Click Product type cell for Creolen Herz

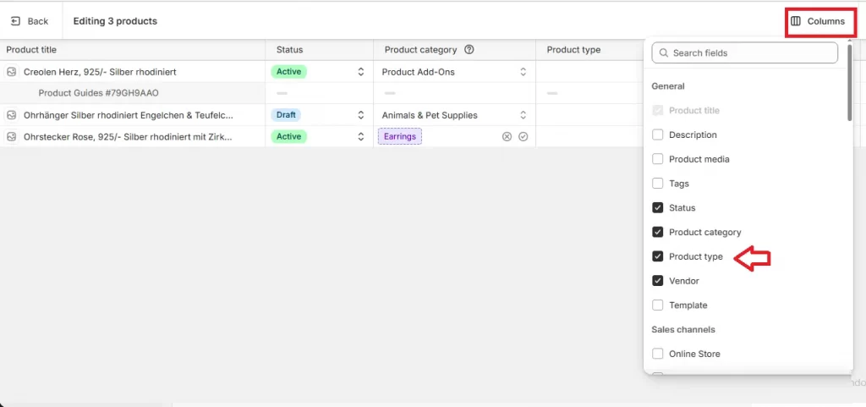click(x=589, y=72)
